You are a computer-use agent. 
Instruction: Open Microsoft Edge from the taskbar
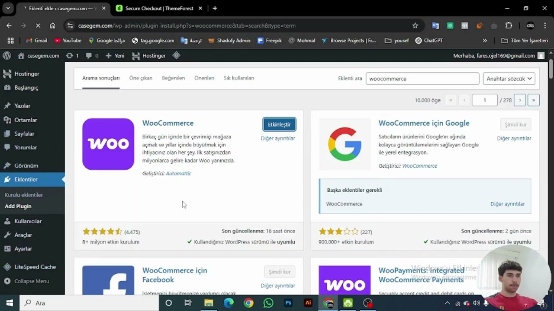tap(229, 303)
